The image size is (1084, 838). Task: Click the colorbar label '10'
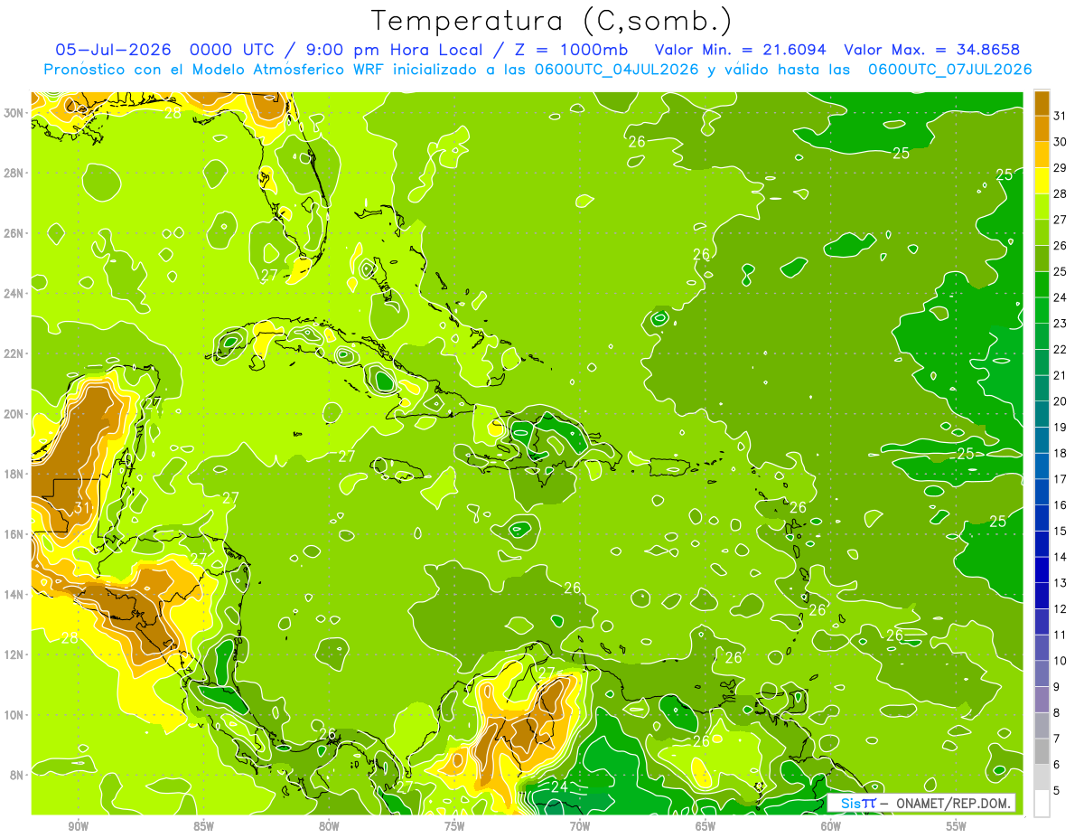click(x=1060, y=661)
